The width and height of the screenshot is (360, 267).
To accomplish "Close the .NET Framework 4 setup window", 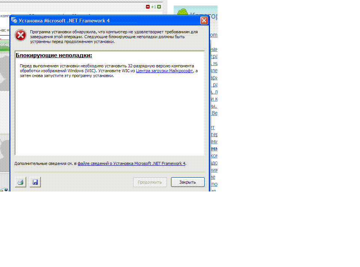I will [204, 21].
